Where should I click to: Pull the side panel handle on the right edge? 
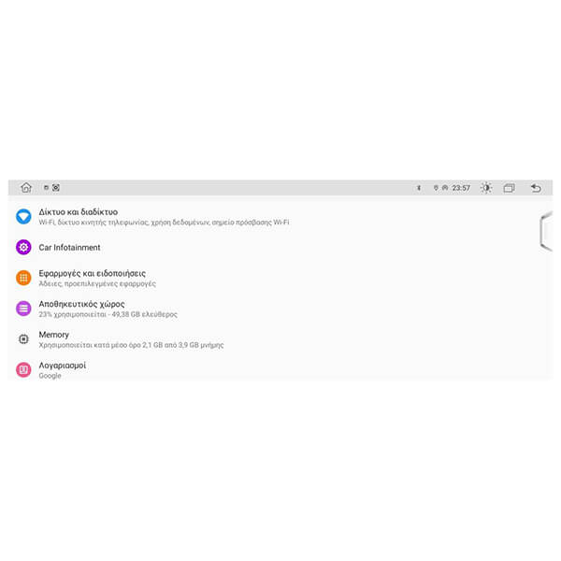coord(546,231)
